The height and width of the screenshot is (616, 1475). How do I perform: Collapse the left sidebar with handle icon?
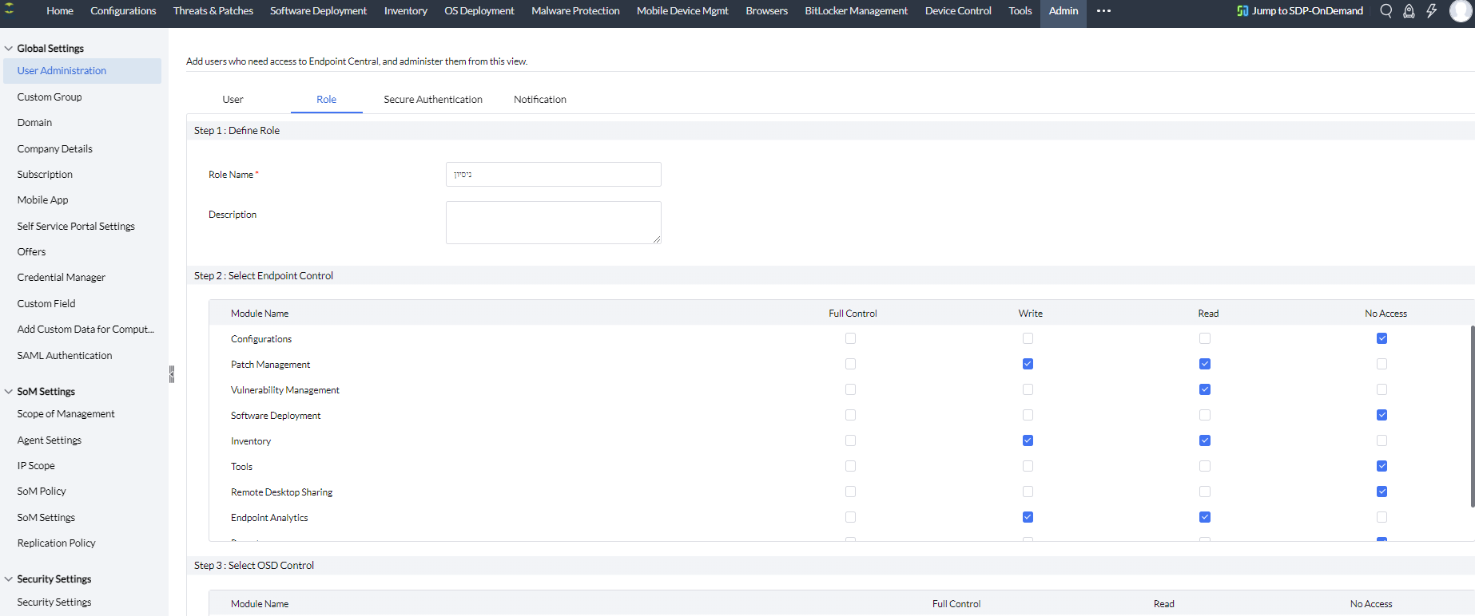(x=171, y=374)
